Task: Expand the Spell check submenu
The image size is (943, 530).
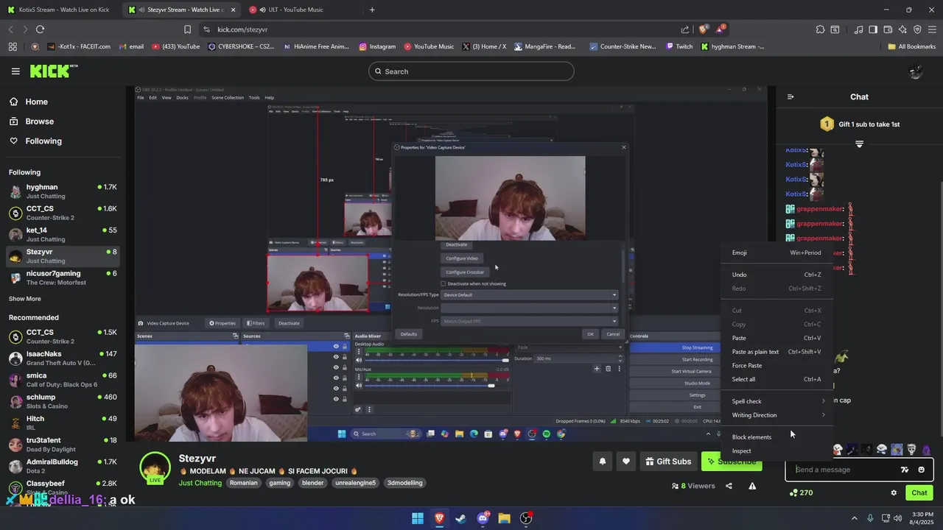Action: coord(777,401)
